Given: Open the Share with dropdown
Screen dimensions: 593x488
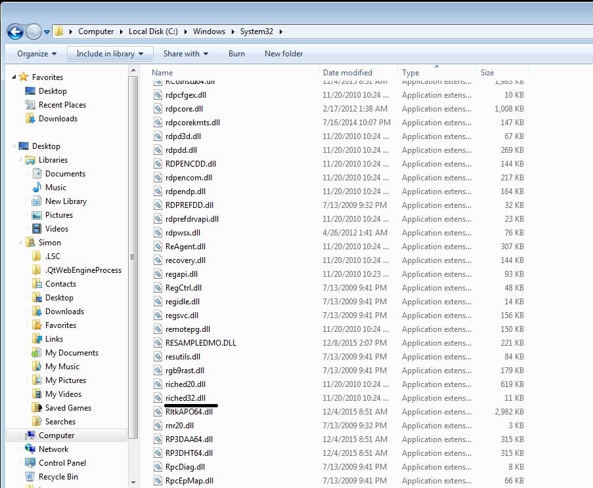Looking at the screenshot, I should tap(185, 54).
